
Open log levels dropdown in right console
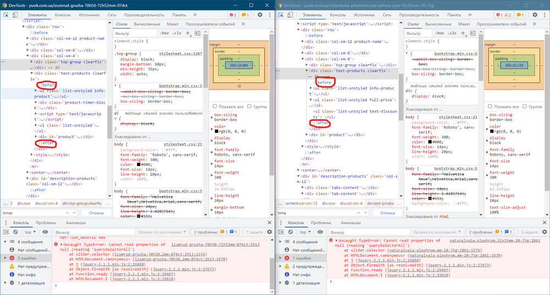point(437,232)
